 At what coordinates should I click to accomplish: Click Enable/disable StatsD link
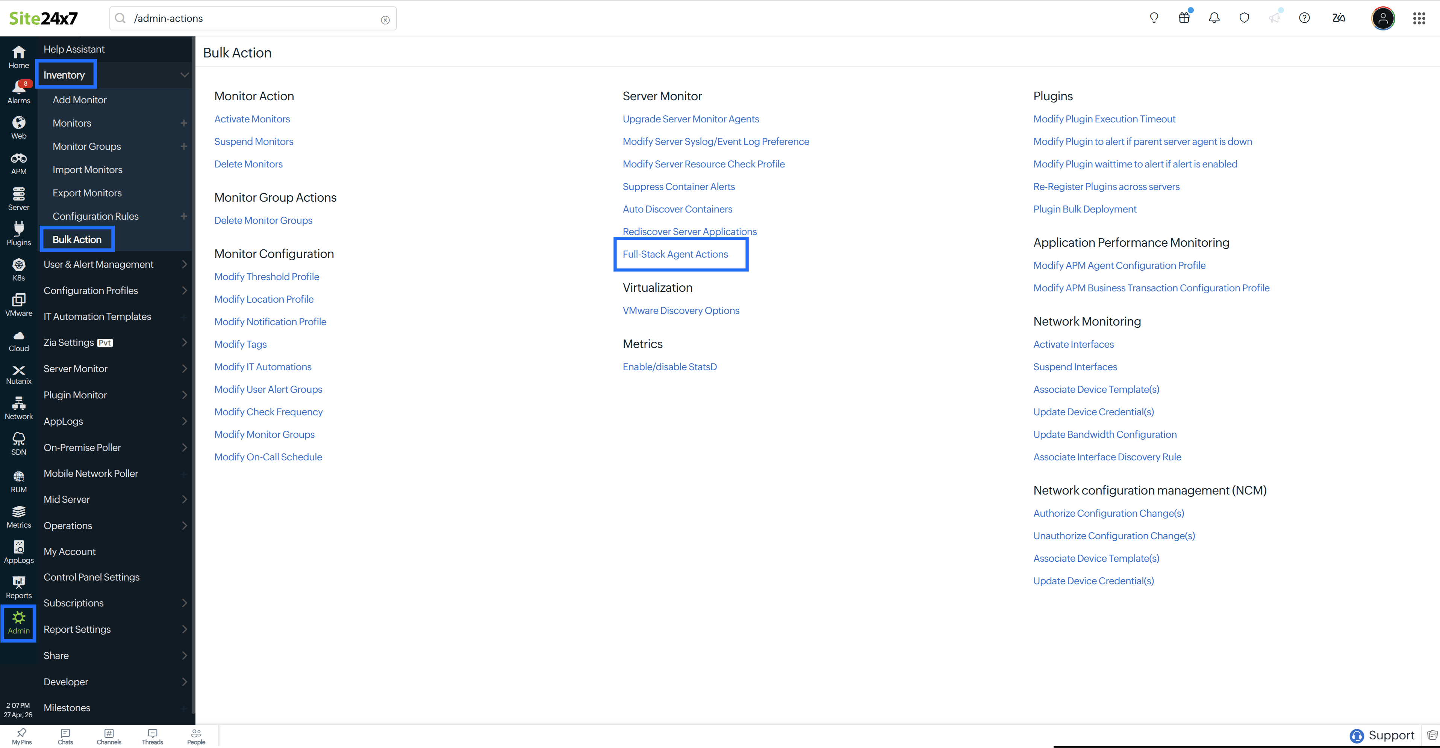click(x=669, y=367)
